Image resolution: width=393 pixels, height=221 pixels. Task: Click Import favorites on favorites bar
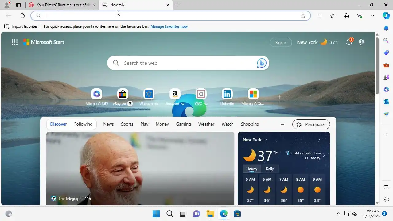pos(21,26)
